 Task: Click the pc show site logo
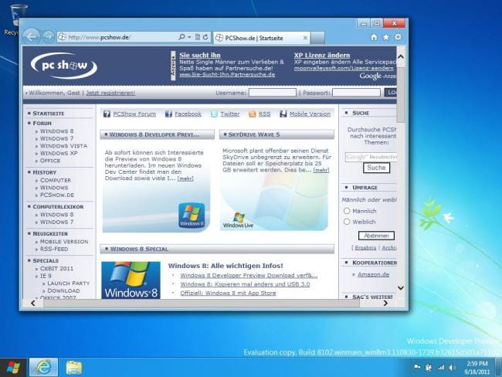coord(64,66)
